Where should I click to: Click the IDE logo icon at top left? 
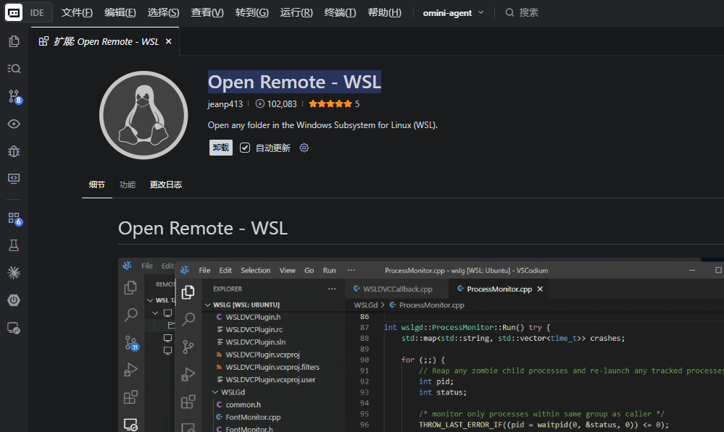tap(14, 12)
